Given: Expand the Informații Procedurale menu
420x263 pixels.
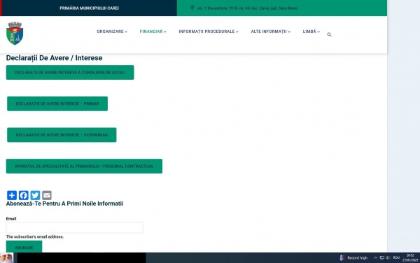Looking at the screenshot, I should pyautogui.click(x=209, y=31).
